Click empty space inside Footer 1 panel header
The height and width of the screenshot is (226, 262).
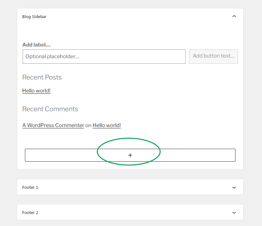[134, 187]
